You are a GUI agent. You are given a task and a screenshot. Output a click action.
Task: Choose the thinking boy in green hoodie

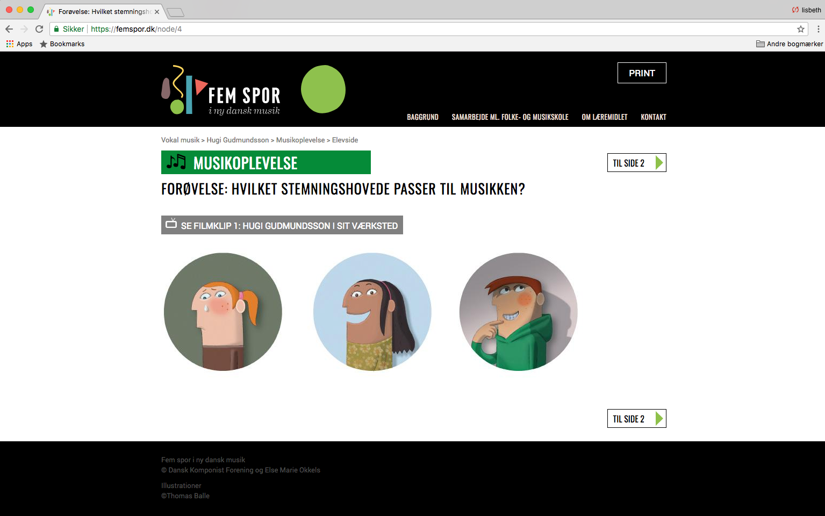click(519, 312)
